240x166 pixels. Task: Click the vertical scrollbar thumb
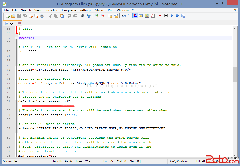pos(235,74)
